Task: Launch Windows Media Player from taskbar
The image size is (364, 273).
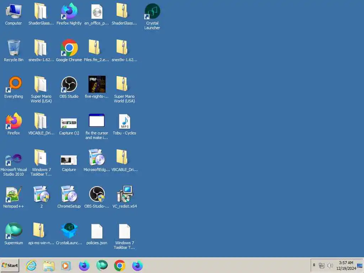Action: pyautogui.click(x=66, y=266)
